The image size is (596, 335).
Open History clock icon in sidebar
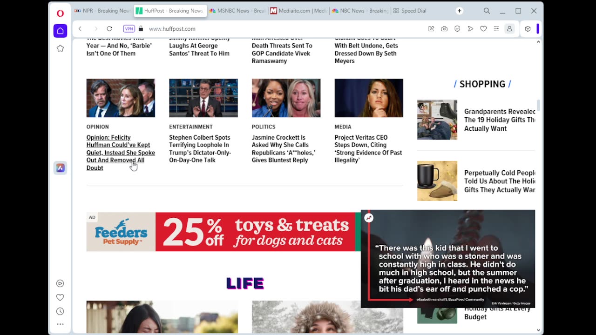60,311
